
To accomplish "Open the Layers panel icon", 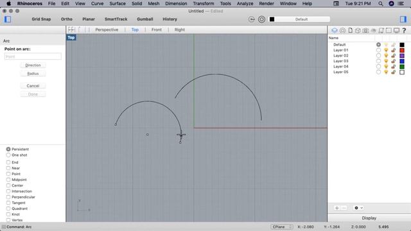I will click(x=335, y=31).
